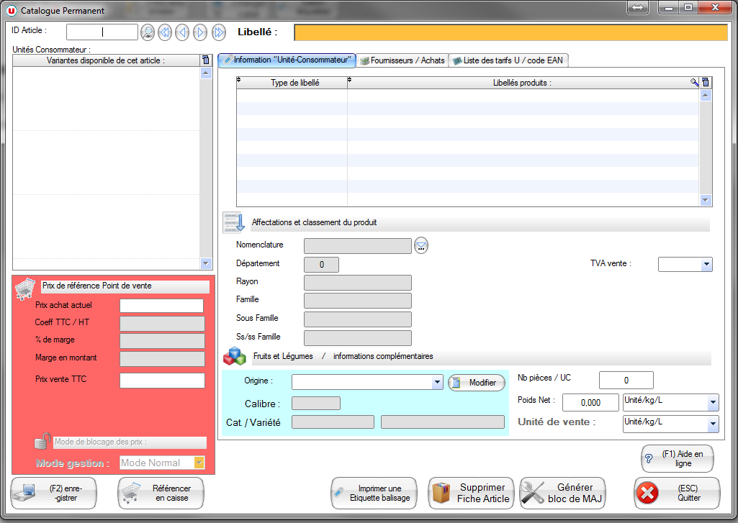The height and width of the screenshot is (523, 738).
Task: Click the Modifier button
Action: pos(476,383)
